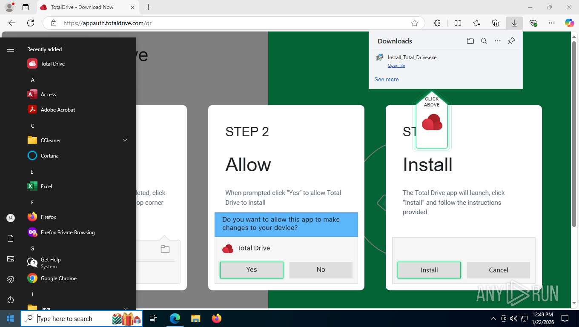579x327 pixels.
Task: Search downloads with magnifier icon
Action: click(484, 41)
